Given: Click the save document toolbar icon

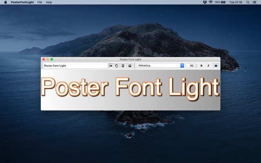Looking at the screenshot, I should tap(123, 66).
